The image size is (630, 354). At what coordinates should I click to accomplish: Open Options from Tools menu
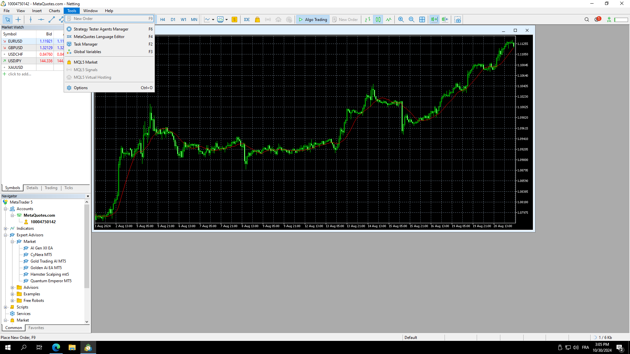coord(110,88)
